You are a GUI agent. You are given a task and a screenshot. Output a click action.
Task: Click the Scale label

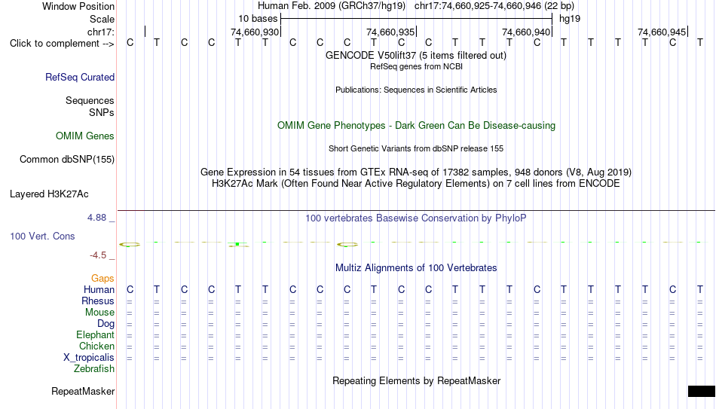(x=103, y=19)
